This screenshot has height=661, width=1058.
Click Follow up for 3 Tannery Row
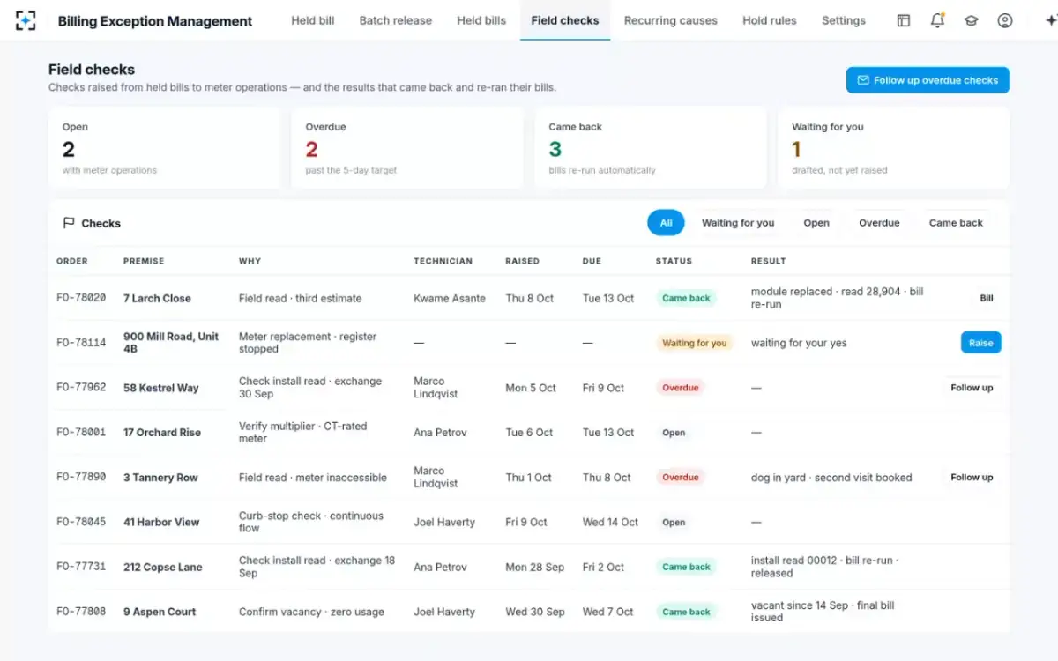972,478
